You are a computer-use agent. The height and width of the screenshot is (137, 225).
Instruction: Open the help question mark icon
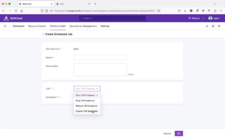219,26
